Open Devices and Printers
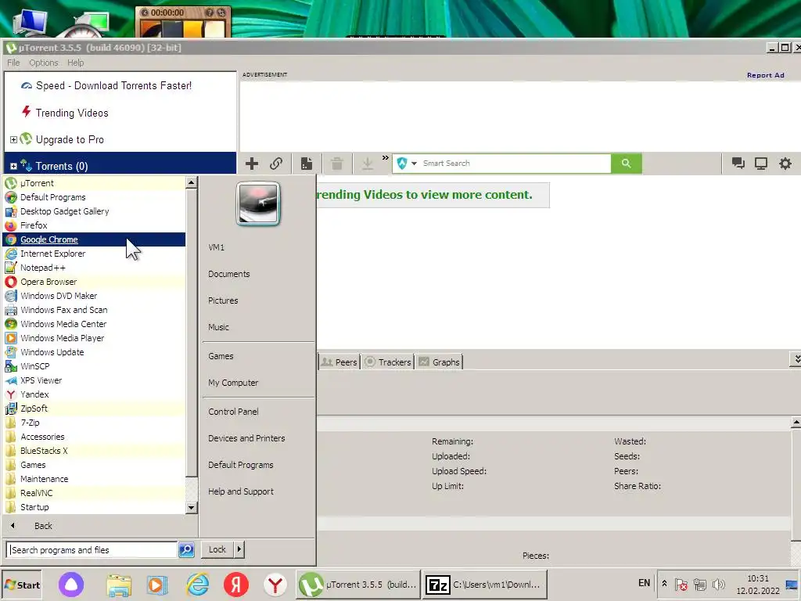 [x=246, y=438]
